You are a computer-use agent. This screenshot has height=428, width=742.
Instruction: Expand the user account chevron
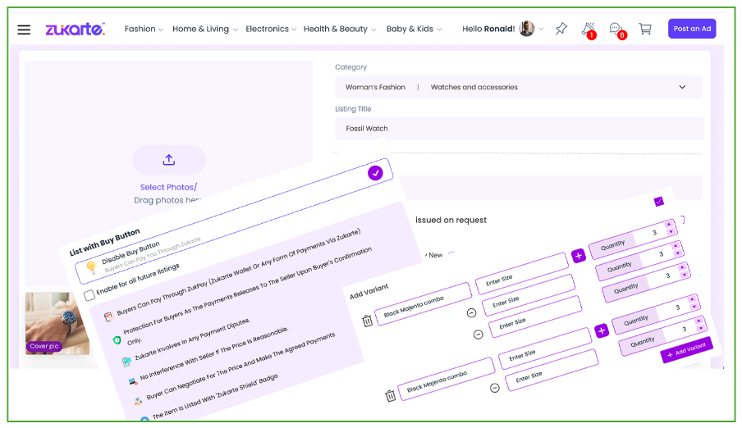click(x=541, y=29)
